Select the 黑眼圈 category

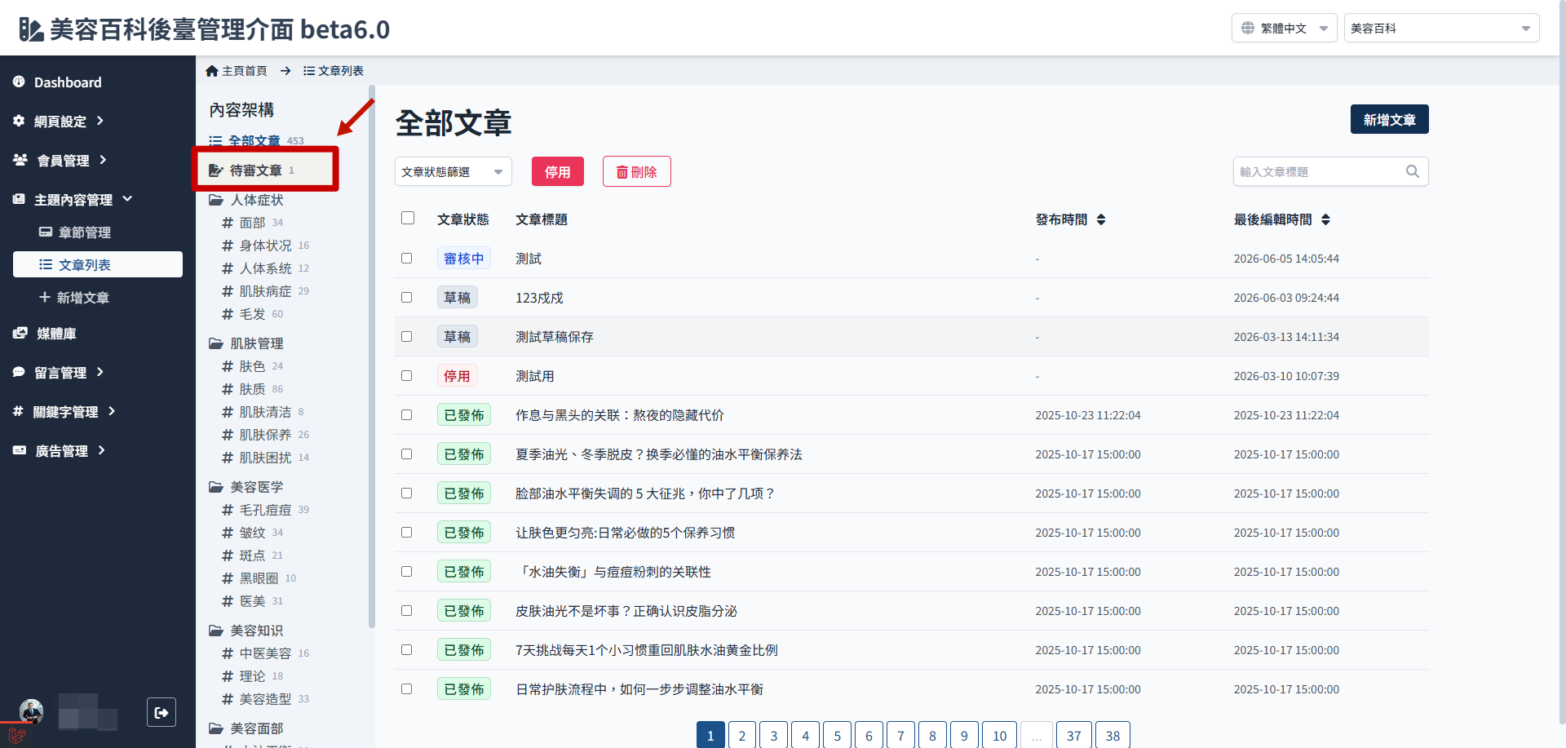click(259, 578)
